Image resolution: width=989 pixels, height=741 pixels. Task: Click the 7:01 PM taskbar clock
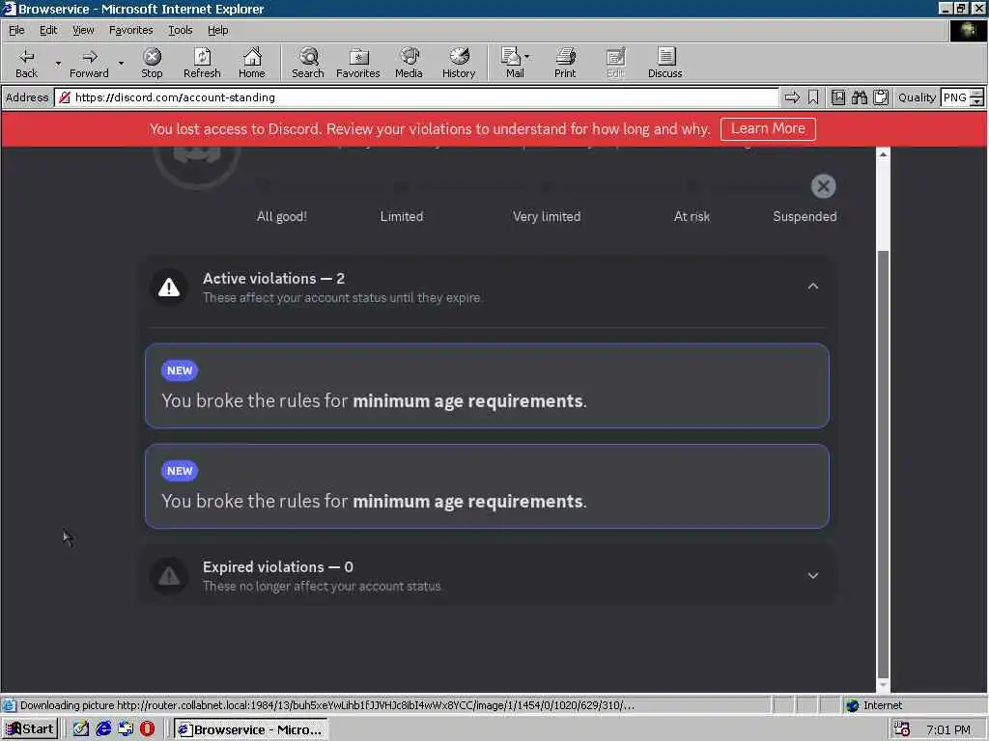click(948, 729)
